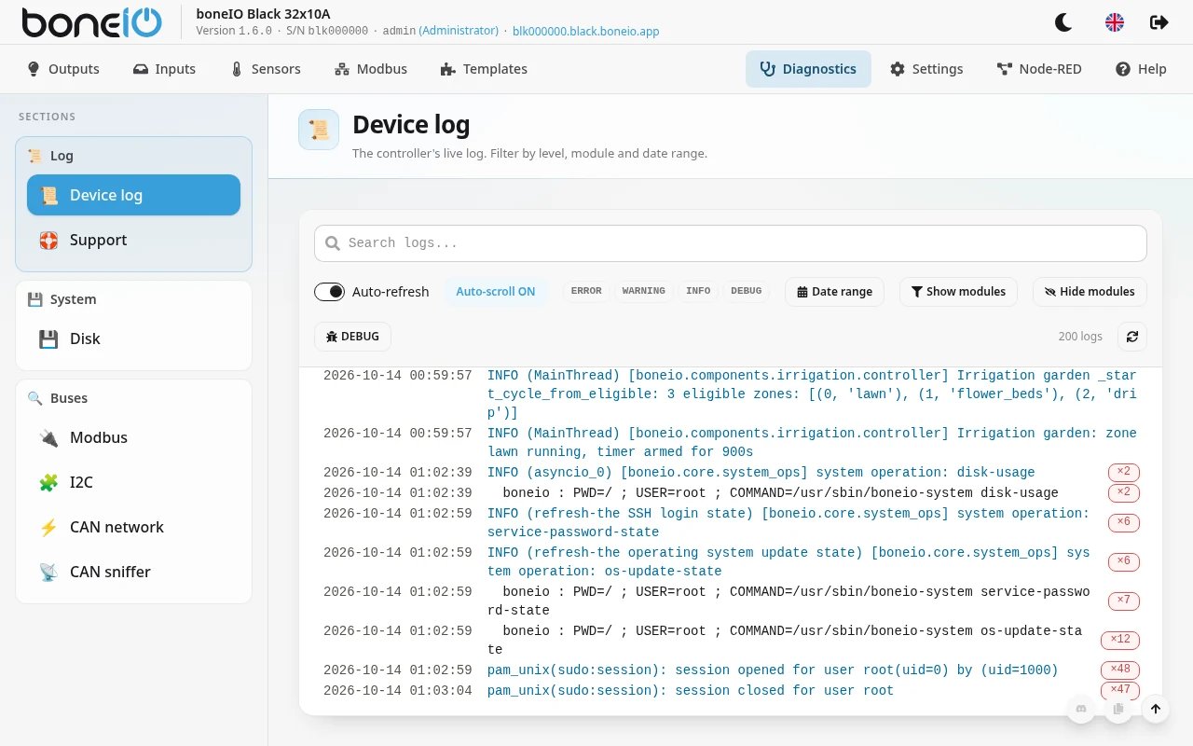The image size is (1193, 746).
Task: Open CAN network diagnostics
Action: (x=133, y=528)
